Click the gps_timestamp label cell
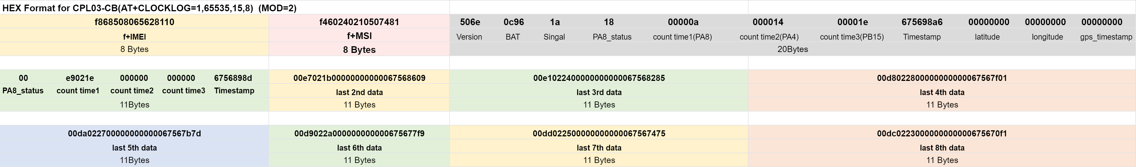This screenshot has height=167, width=1136. tap(1106, 37)
